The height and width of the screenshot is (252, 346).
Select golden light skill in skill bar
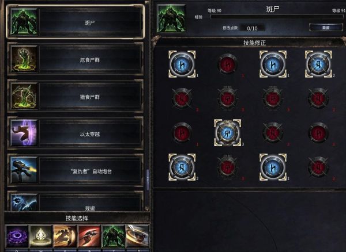41,236
